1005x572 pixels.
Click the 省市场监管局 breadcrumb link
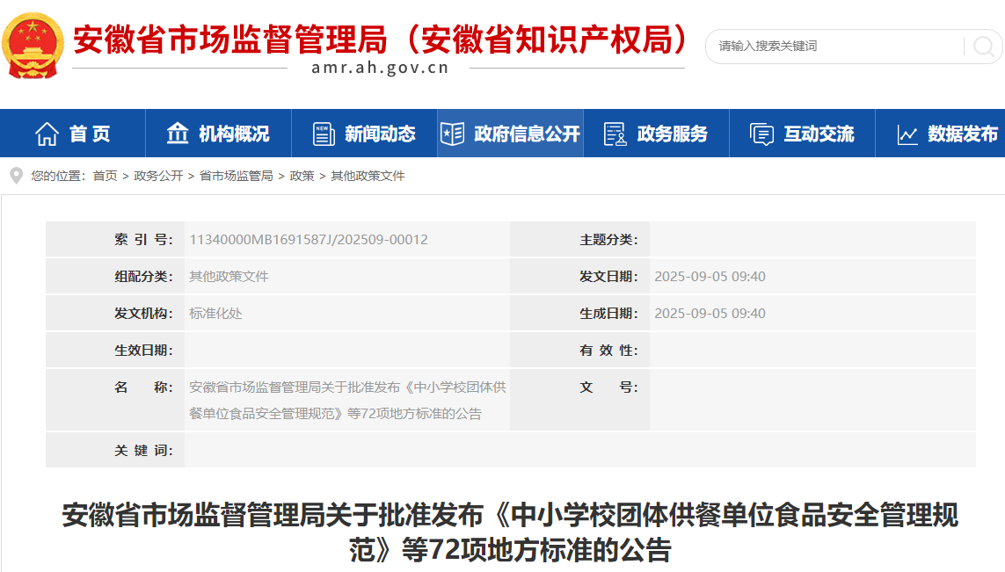click(237, 176)
